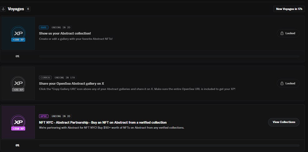The image size is (308, 152).
Task: Click the RARE rarity tag
Action: coord(44,27)
